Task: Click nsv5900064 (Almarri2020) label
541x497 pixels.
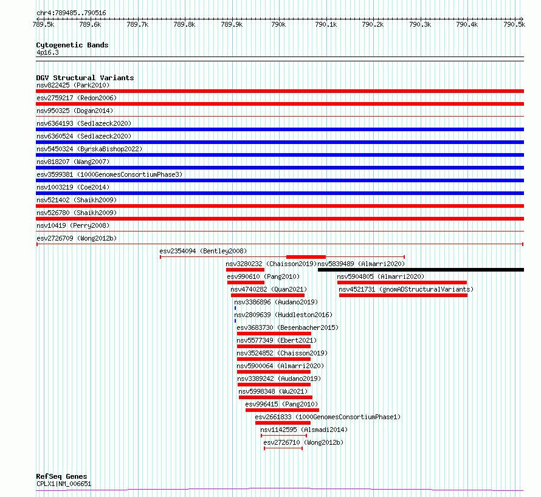Action: 280,366
